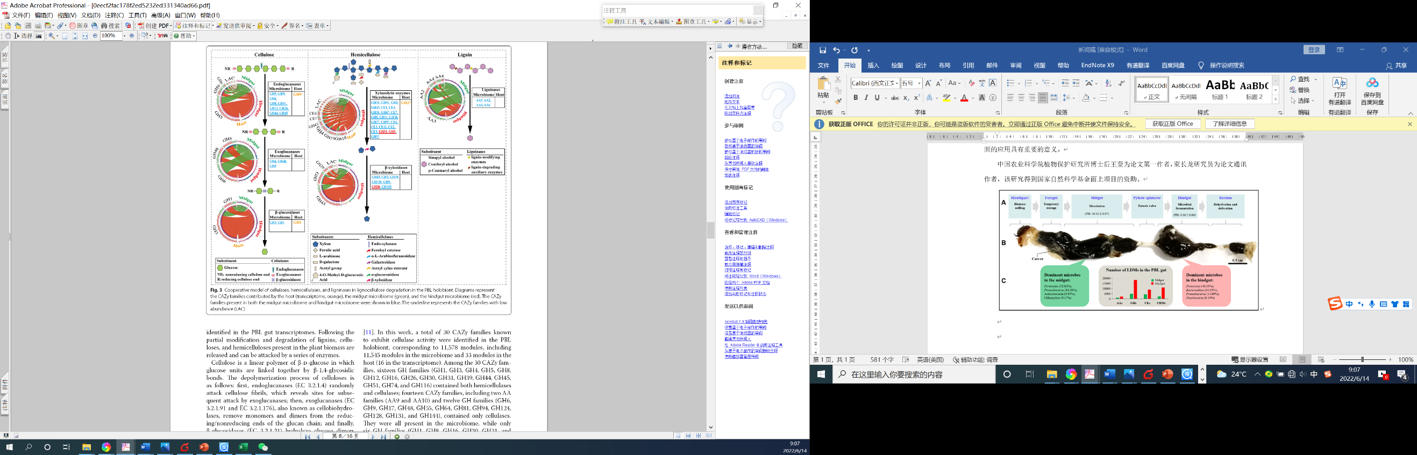Click red font color button in Word
The image size is (1417, 455).
pyautogui.click(x=964, y=98)
